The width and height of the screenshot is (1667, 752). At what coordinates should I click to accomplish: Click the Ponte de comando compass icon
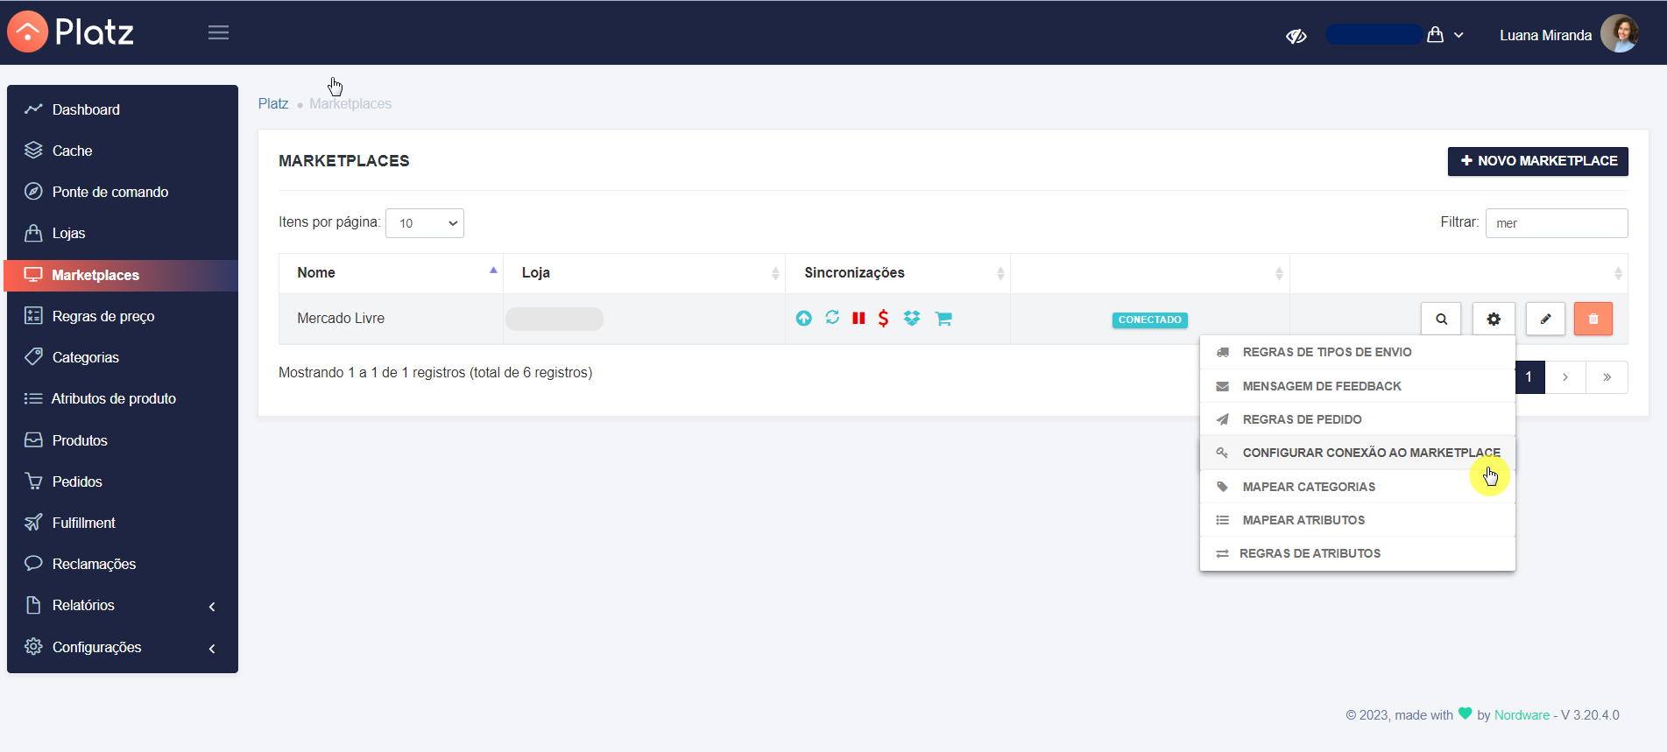click(33, 192)
